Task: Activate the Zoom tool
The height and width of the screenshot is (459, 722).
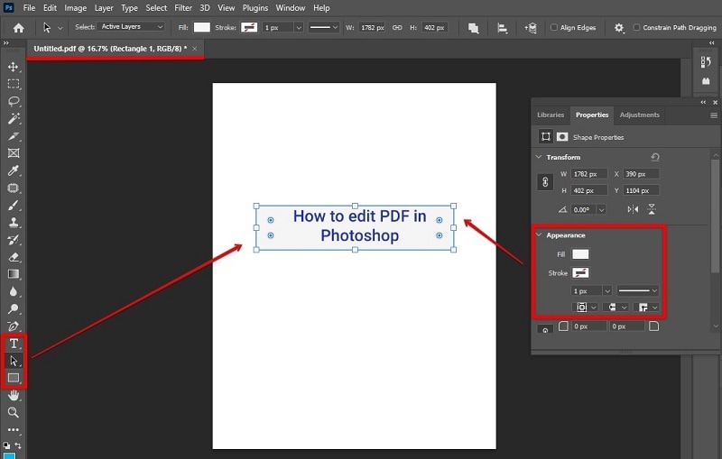Action: (x=14, y=412)
